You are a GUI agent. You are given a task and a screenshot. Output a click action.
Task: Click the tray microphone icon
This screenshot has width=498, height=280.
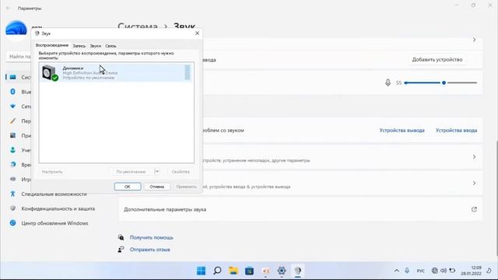pyautogui.click(x=407, y=271)
